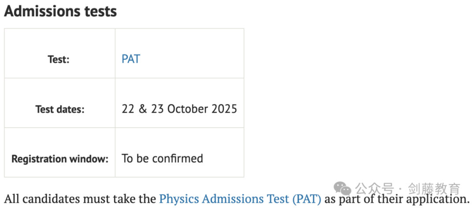Click the To be confirmed cell
Image resolution: width=476 pixels, height=208 pixels.
point(179,152)
